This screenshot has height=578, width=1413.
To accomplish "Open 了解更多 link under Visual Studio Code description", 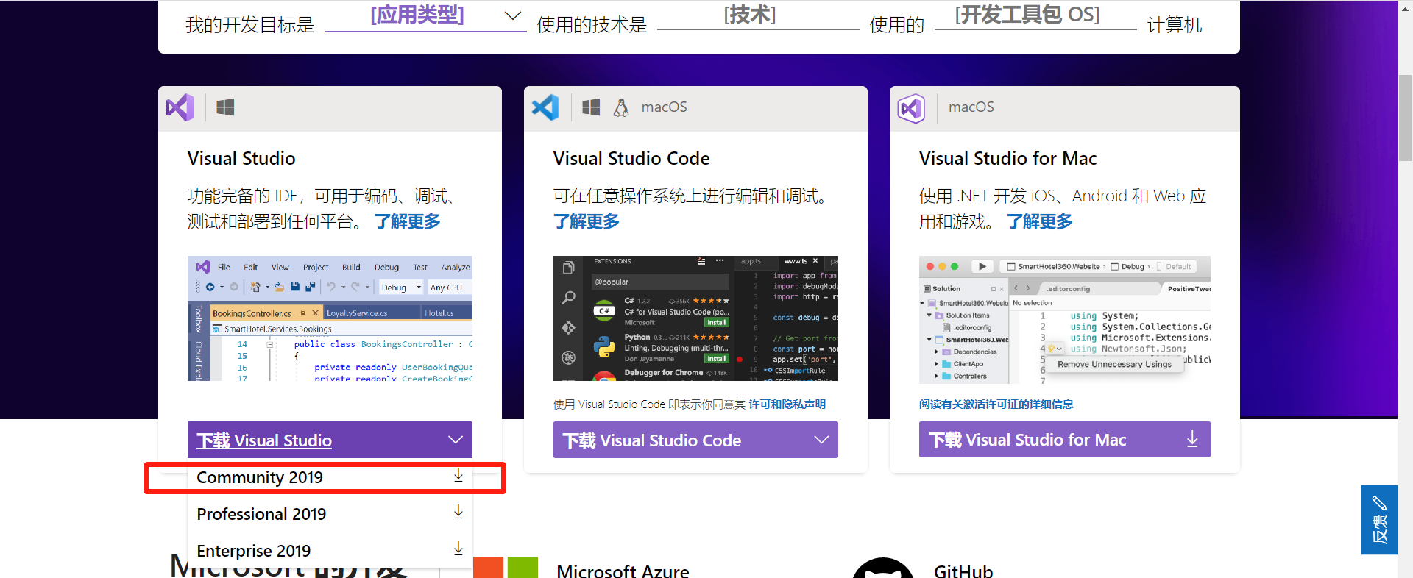I will pos(587,221).
